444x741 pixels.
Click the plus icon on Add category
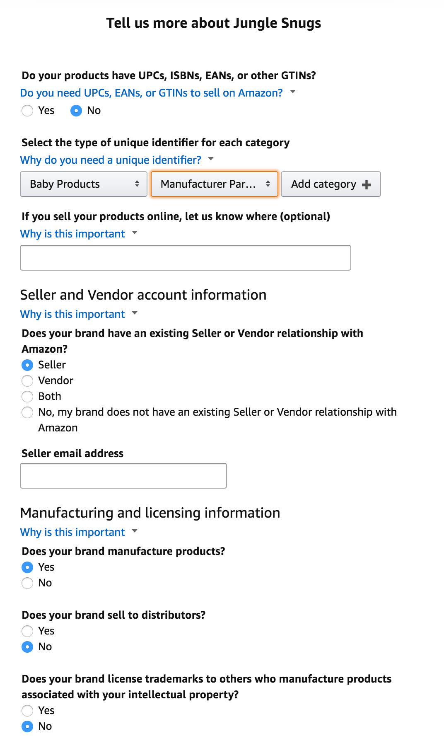(x=366, y=184)
